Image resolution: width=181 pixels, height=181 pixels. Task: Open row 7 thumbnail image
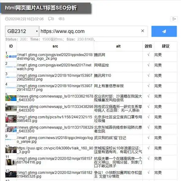tap(11, 119)
